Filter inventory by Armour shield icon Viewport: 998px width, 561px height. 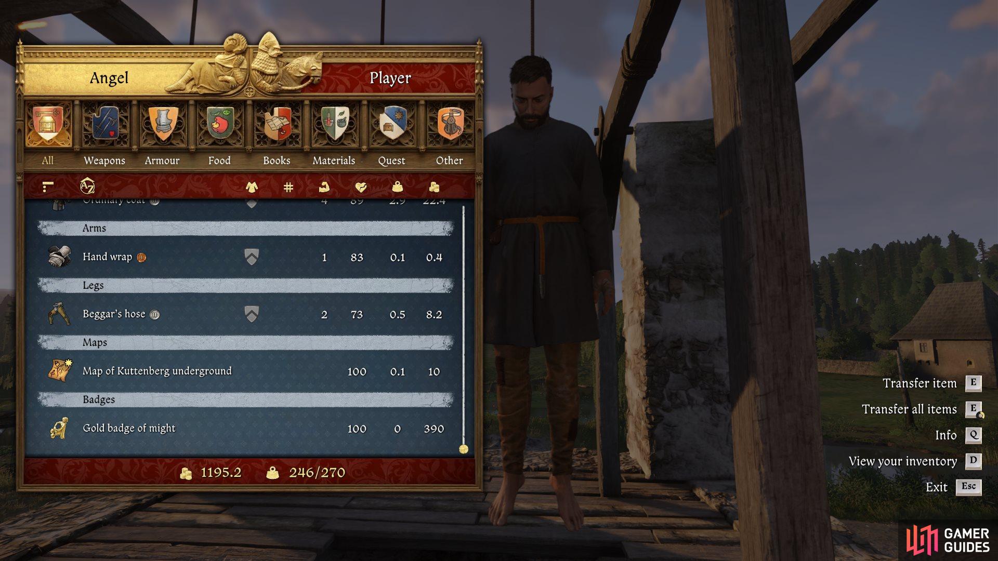pos(163,124)
